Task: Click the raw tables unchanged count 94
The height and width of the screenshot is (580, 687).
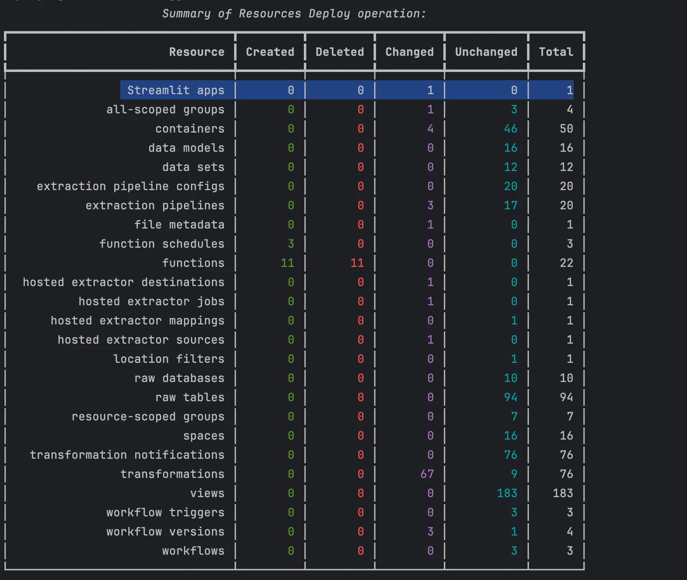Action: click(510, 397)
